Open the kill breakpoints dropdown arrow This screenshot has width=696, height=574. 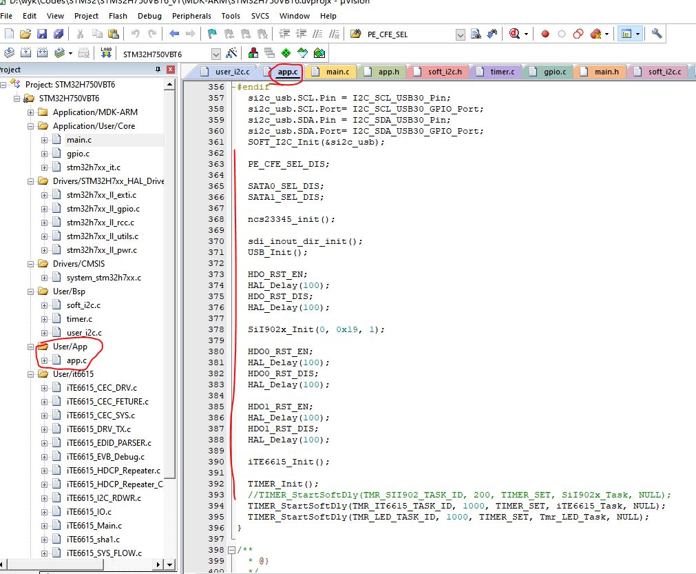[607, 34]
